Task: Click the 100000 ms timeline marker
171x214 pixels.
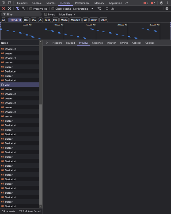Action: coord(58,25)
